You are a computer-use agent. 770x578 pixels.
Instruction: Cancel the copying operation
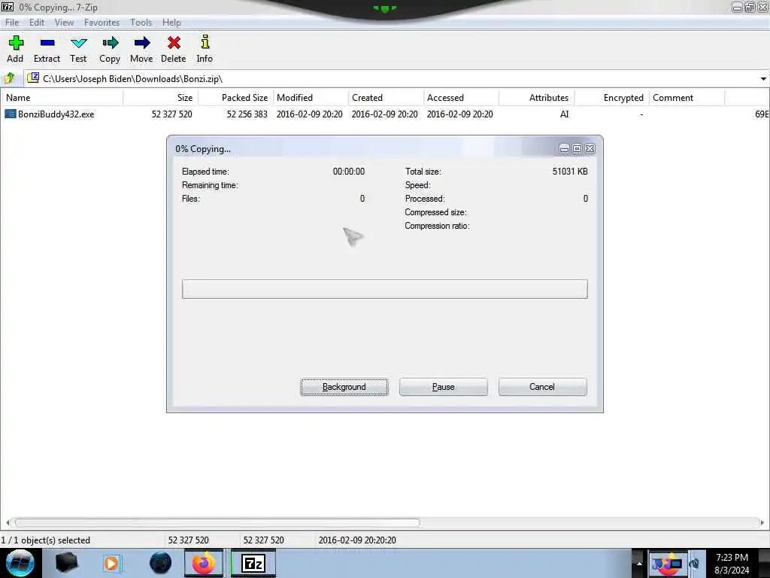pyautogui.click(x=542, y=387)
